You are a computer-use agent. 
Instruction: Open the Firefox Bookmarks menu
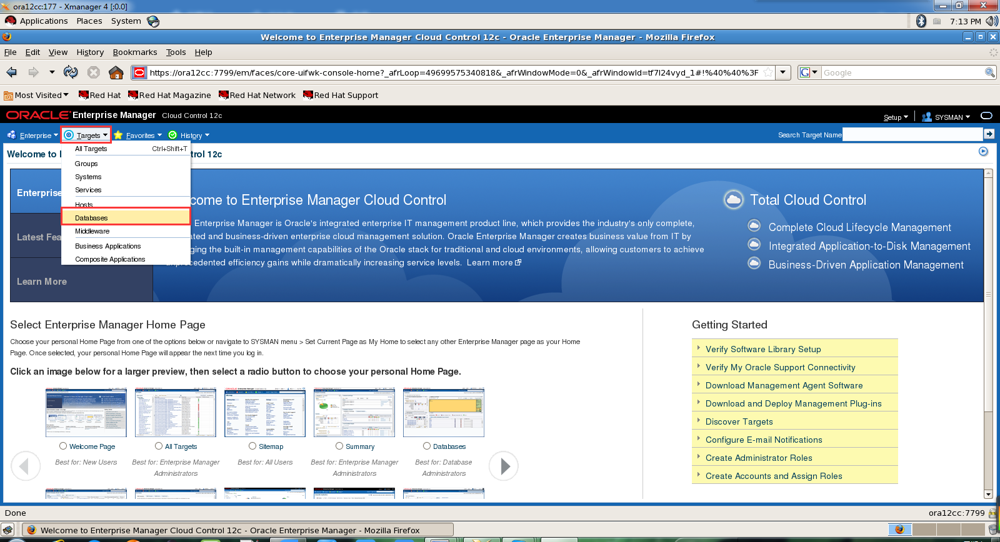pyautogui.click(x=135, y=52)
